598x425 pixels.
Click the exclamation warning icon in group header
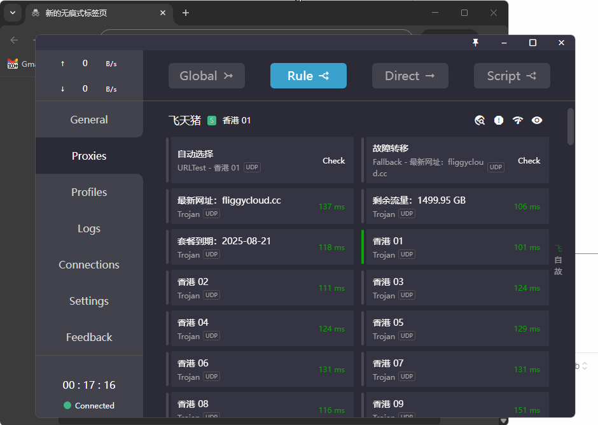tap(499, 120)
